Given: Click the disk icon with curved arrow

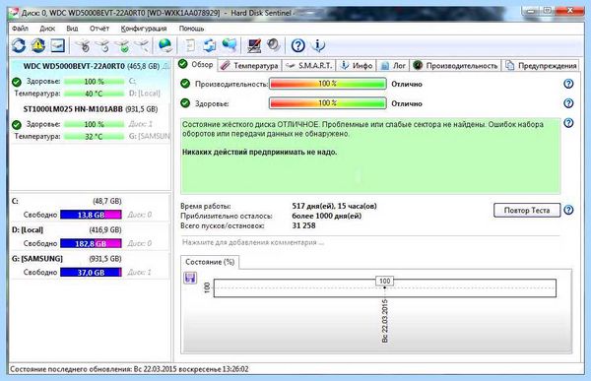Looking at the screenshot, I should 102,45.
